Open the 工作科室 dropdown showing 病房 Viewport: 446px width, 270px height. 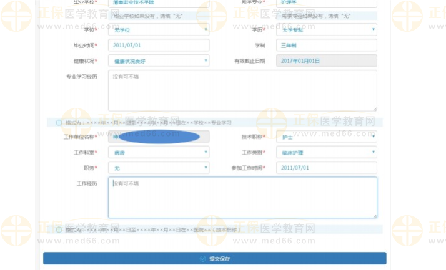point(159,152)
